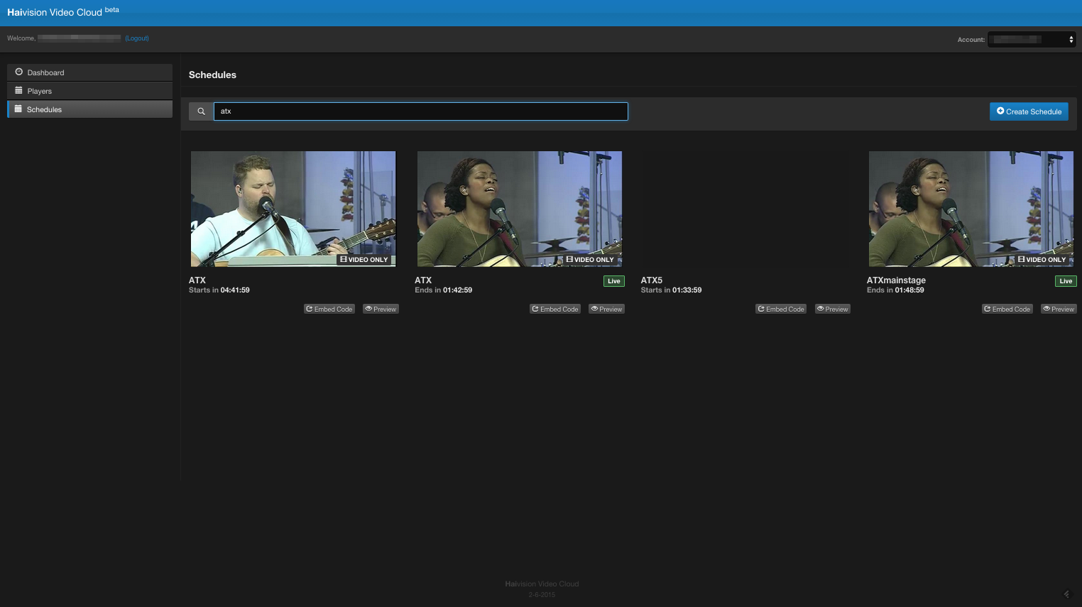Click Embed Code for ATX starting in 04:41:59
Image resolution: width=1082 pixels, height=607 pixels.
[x=329, y=309]
